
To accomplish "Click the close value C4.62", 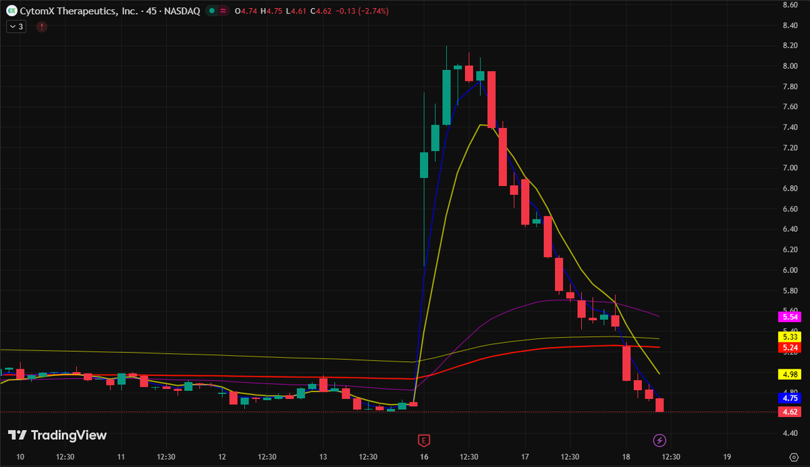I will pyautogui.click(x=321, y=11).
